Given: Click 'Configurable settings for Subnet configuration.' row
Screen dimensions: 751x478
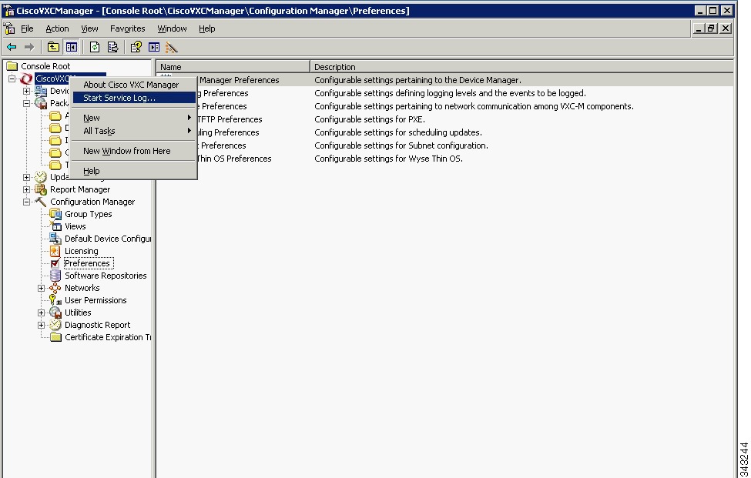Looking at the screenshot, I should [401, 145].
